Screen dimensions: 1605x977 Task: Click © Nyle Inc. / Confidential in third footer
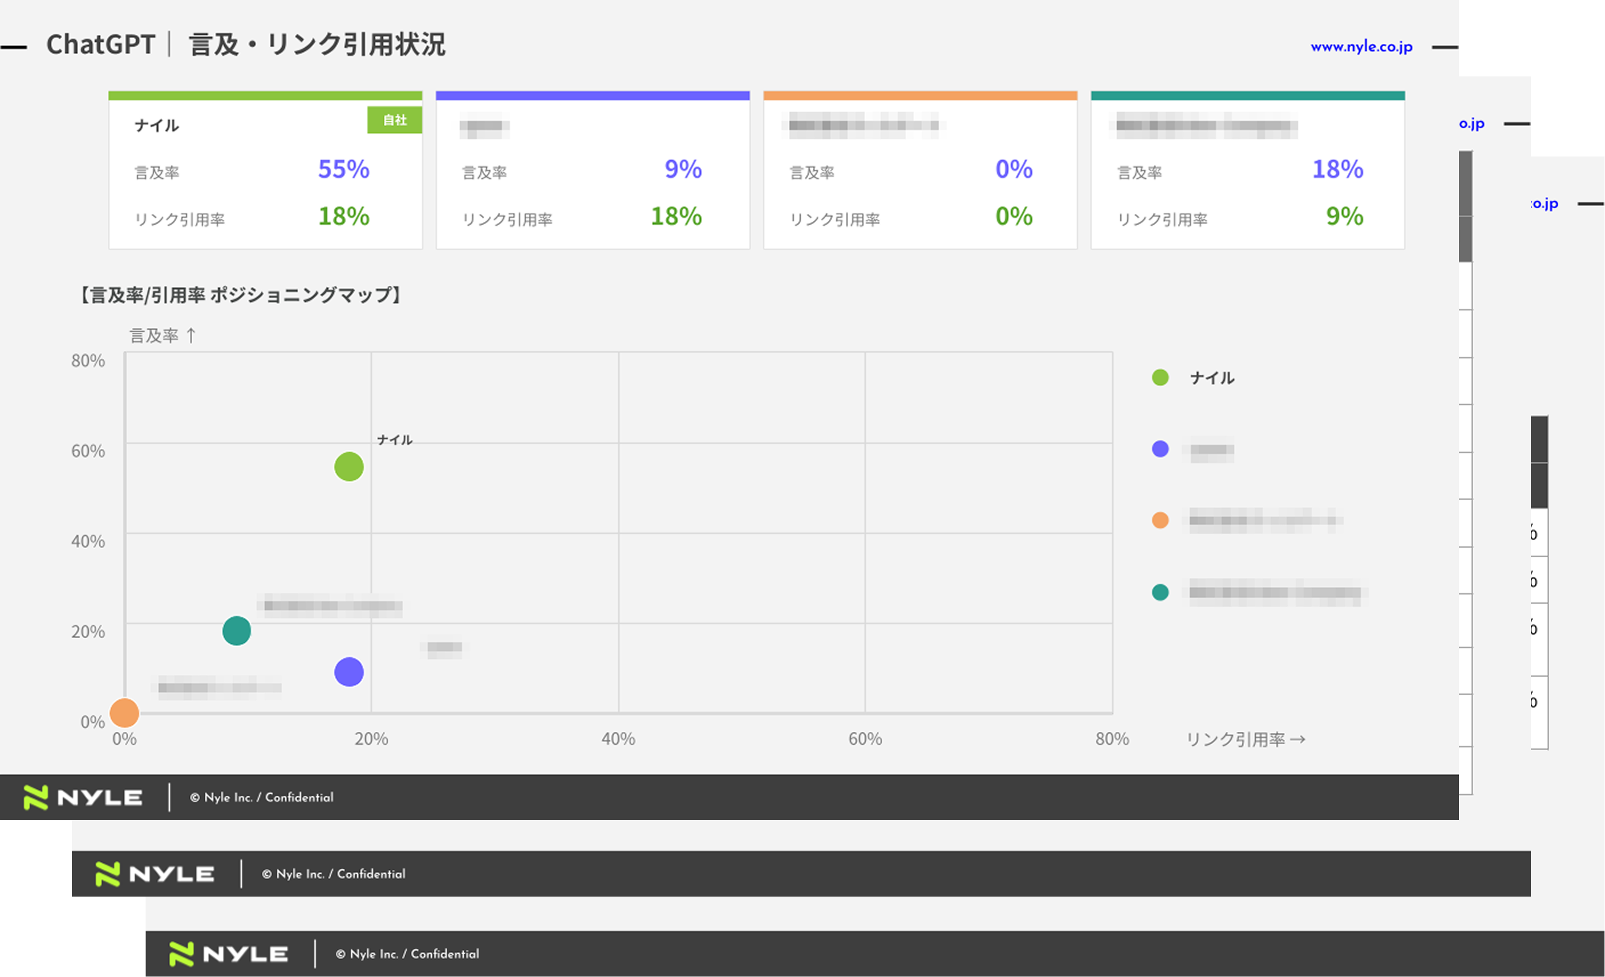tap(407, 954)
